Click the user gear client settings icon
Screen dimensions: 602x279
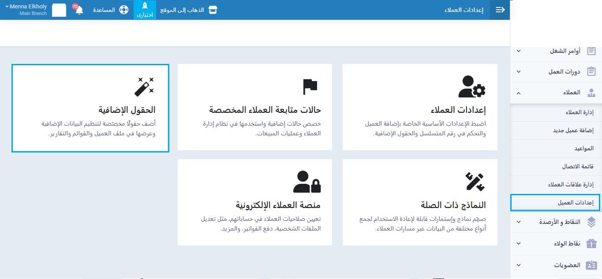(471, 86)
